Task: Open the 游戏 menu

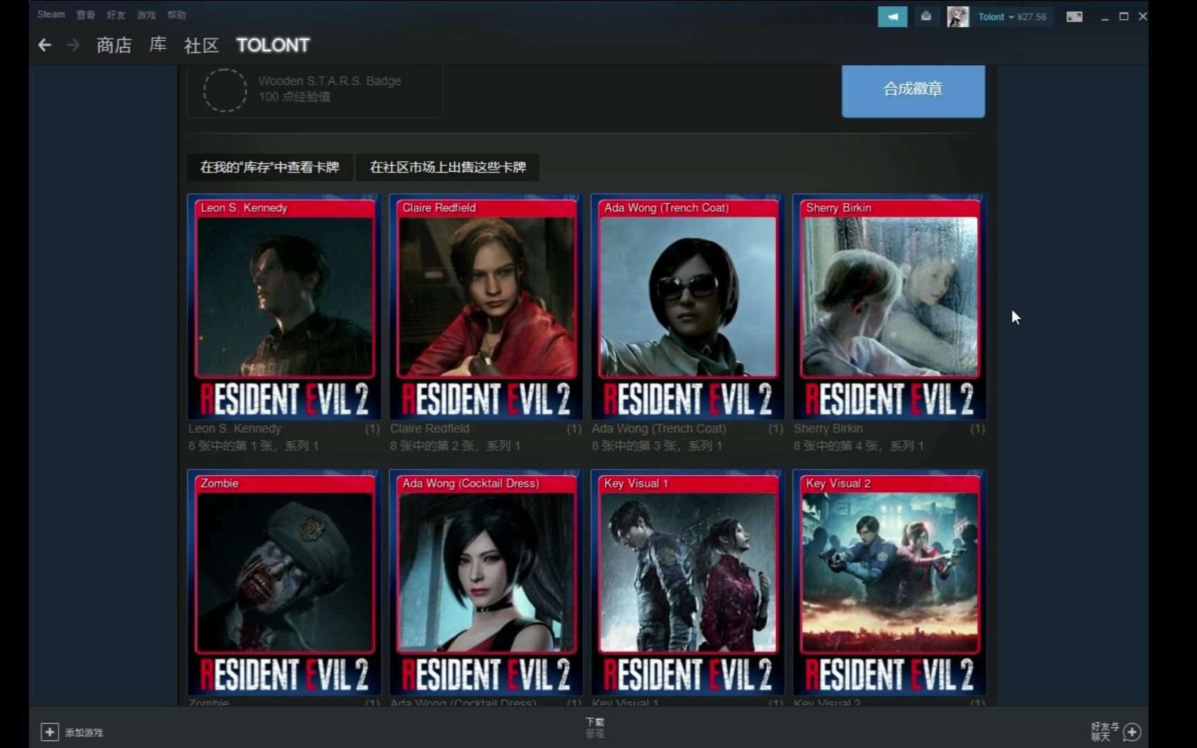Action: [x=146, y=15]
